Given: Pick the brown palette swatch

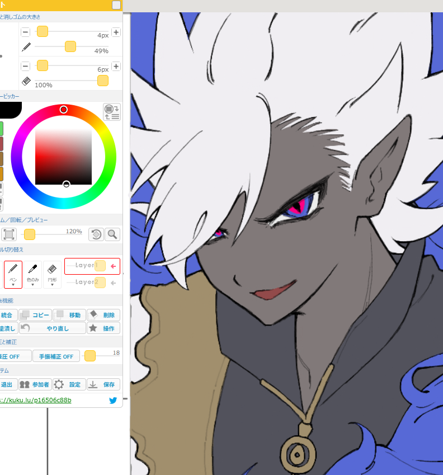Looking at the screenshot, I should [x=1, y=159].
